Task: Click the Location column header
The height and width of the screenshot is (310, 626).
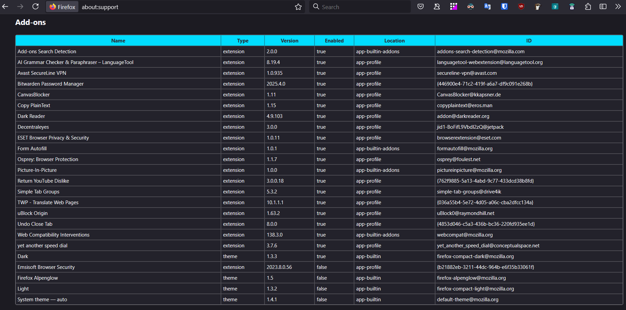Action: [x=394, y=40]
